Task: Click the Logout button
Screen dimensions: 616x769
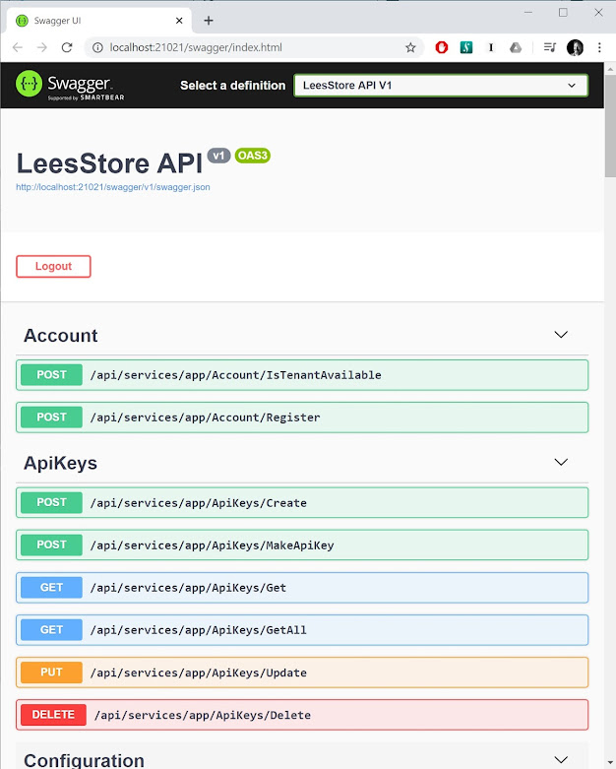Action: [x=53, y=266]
